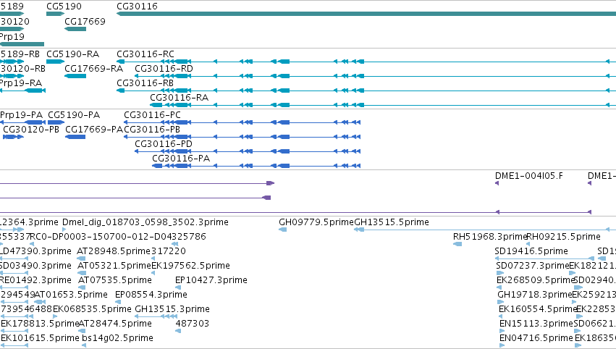Viewport: 616px width, 349px height.
Task: Select EST GH19718.3prime
Action: 500,302
